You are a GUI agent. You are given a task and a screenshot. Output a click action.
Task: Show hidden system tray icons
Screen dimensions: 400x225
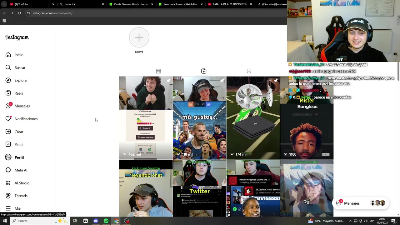pos(350,221)
